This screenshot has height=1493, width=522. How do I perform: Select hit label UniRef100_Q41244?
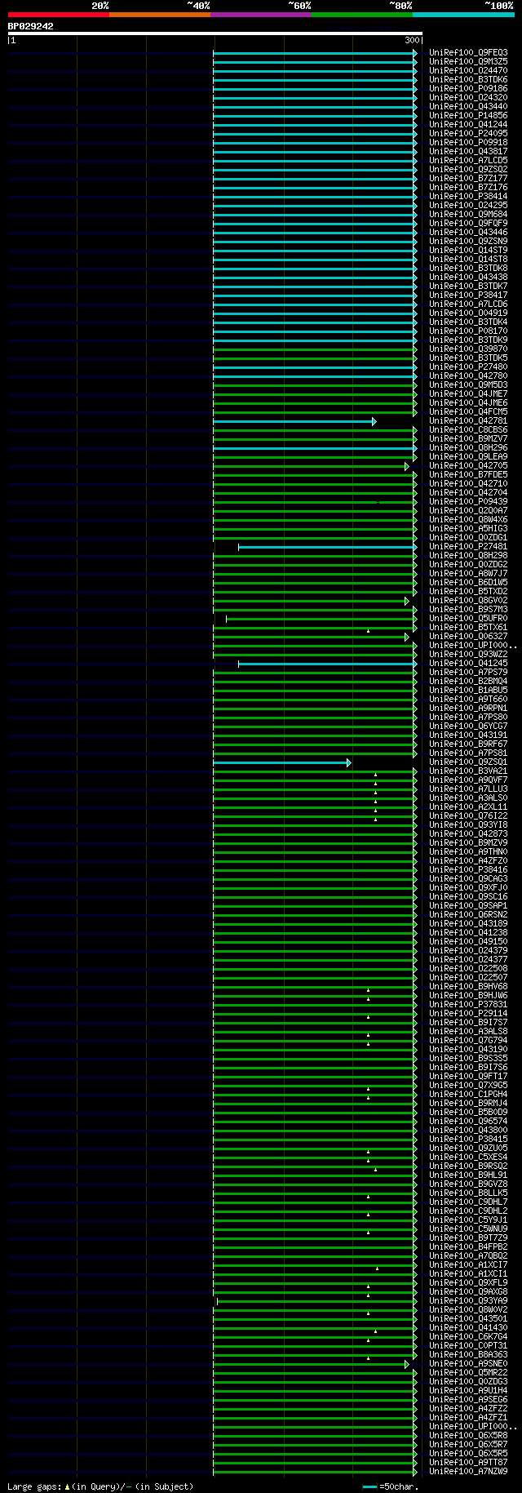[468, 125]
